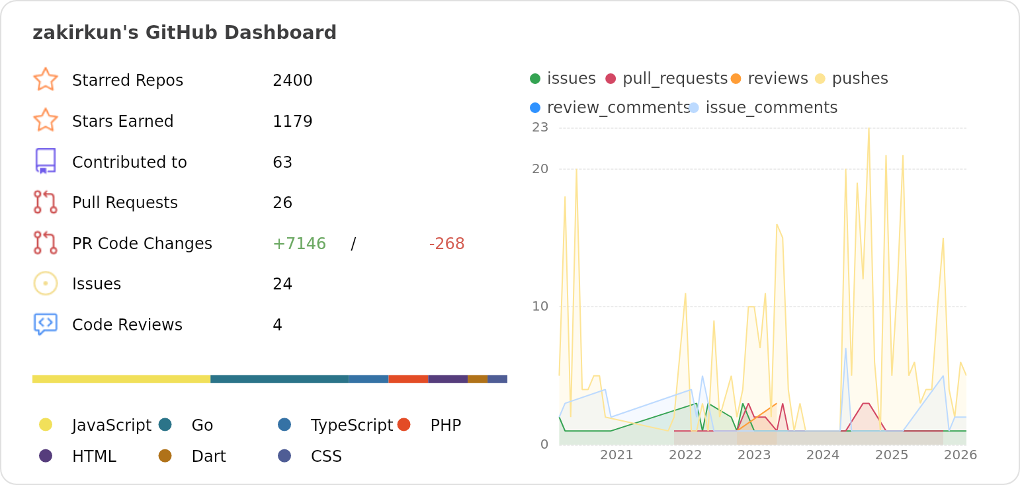Toggle the pushes series in the legend

tap(858, 78)
